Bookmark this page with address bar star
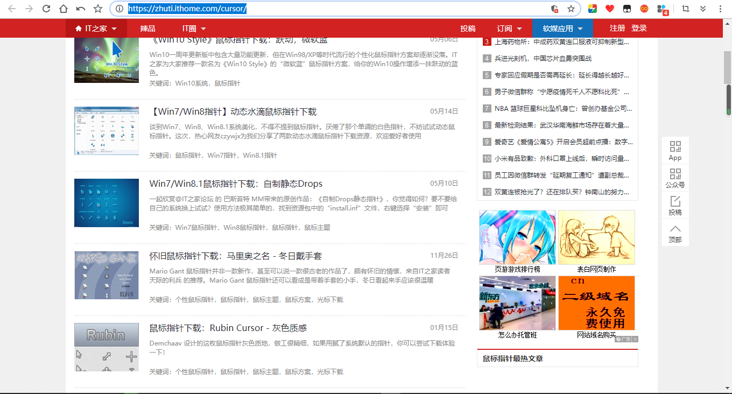This screenshot has width=732, height=394. (x=571, y=9)
